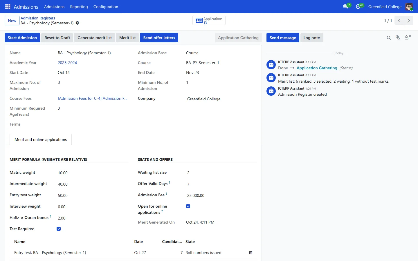418x261 pixels.
Task: Show followers icon in chatter
Action: 408,37
